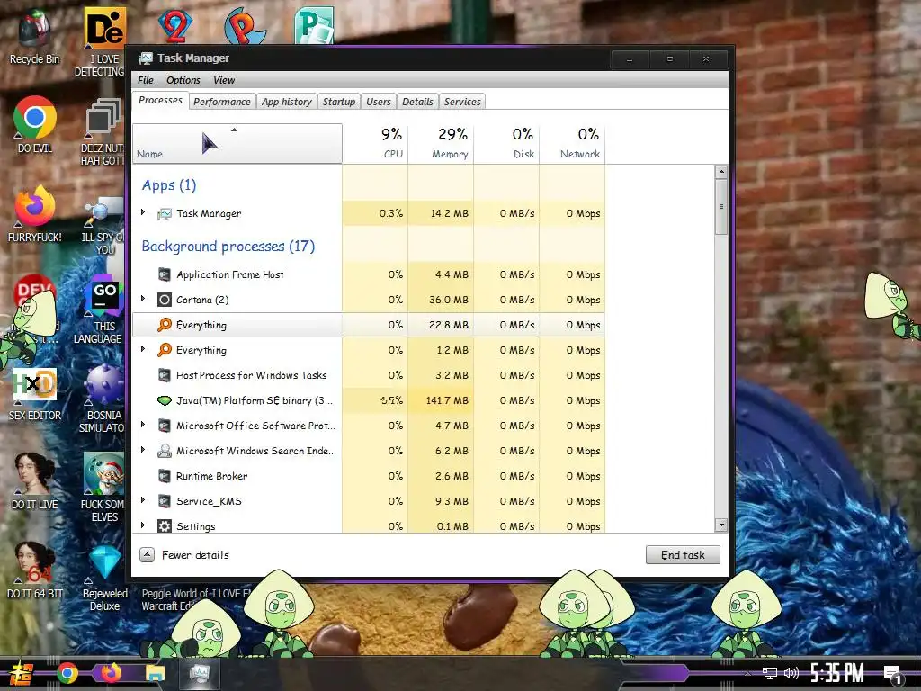Expand Microsoft Windows Search Indexer row
The width and height of the screenshot is (921, 691).
point(143,450)
